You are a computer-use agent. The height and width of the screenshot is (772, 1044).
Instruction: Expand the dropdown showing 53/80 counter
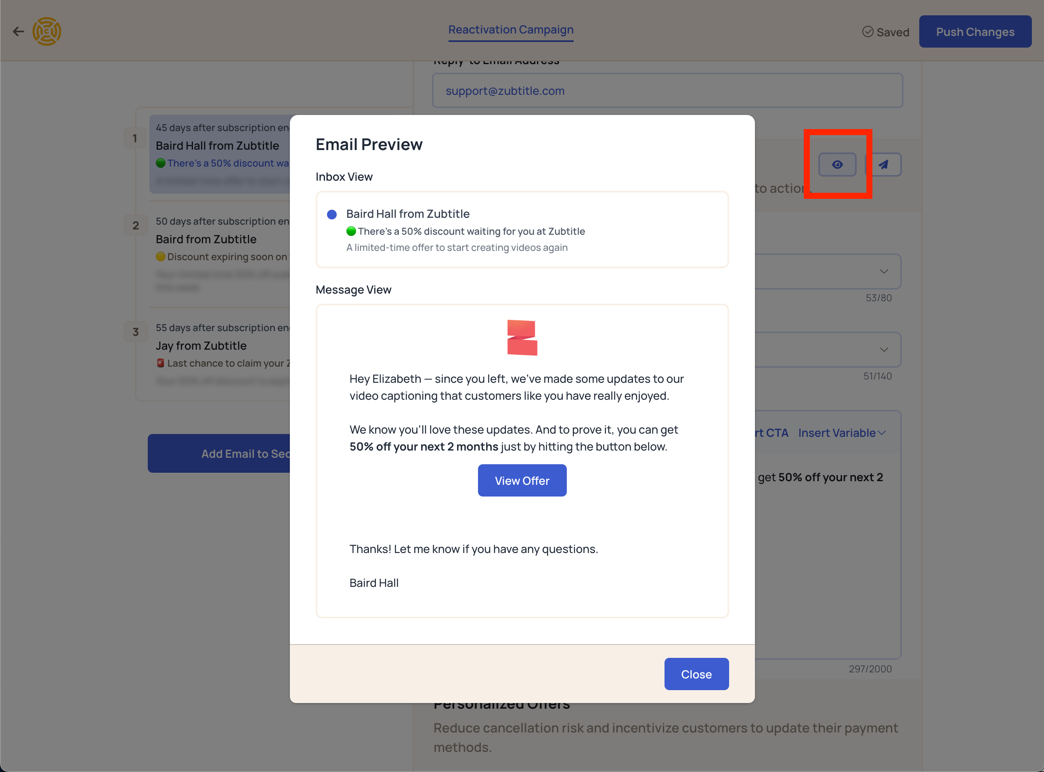click(883, 271)
